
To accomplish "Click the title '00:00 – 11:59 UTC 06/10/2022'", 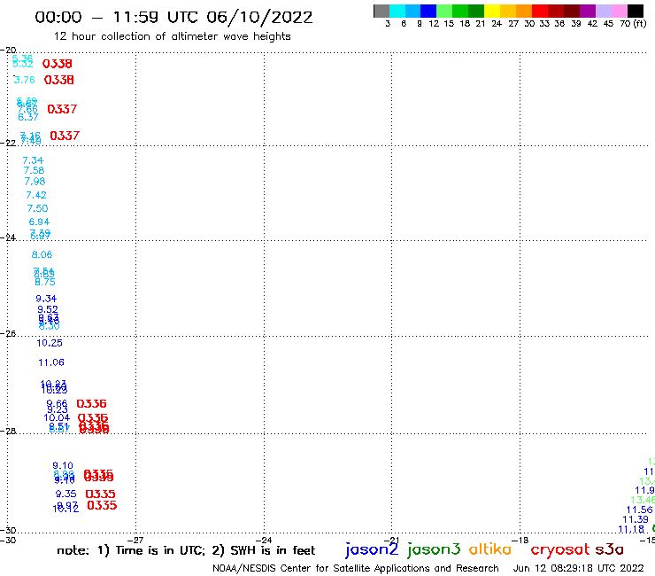I will pos(173,18).
